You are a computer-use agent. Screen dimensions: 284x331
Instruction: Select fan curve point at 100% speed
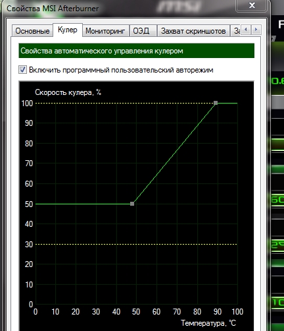(x=216, y=103)
